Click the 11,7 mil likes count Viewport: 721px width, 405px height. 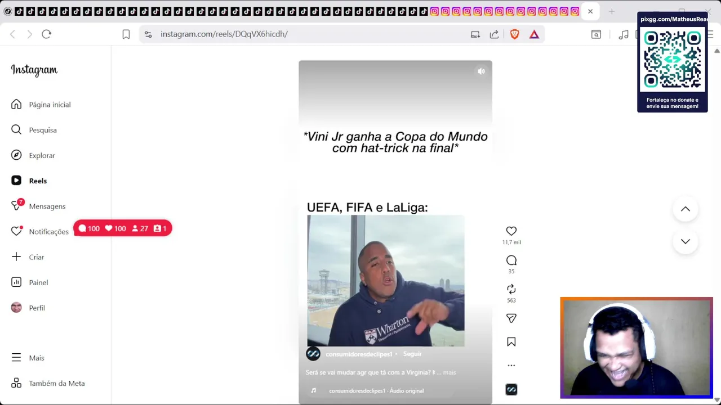(x=511, y=242)
